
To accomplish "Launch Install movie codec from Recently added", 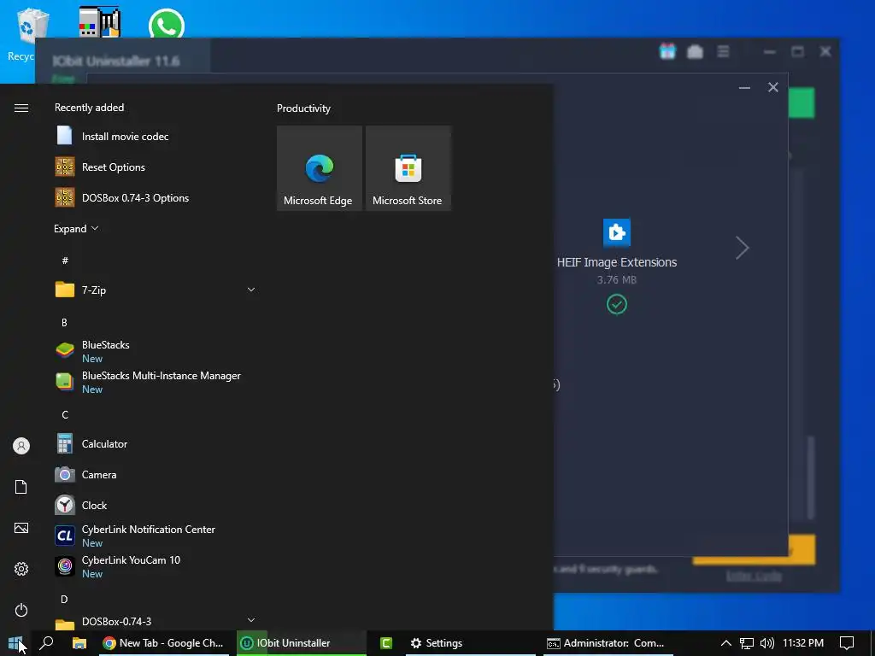I will coord(155,136).
